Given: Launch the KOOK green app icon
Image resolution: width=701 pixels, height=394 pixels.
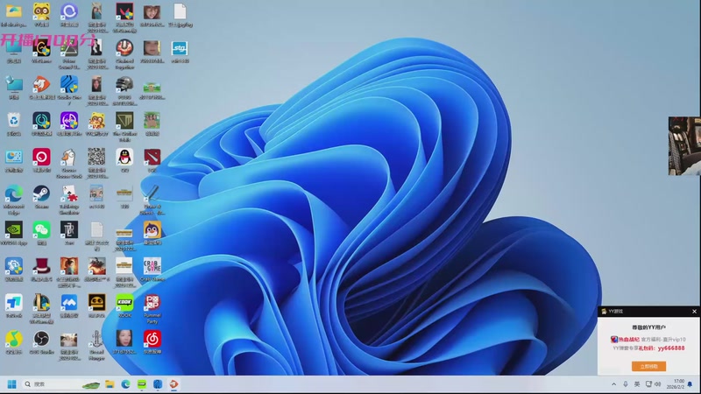Looking at the screenshot, I should click(x=124, y=302).
